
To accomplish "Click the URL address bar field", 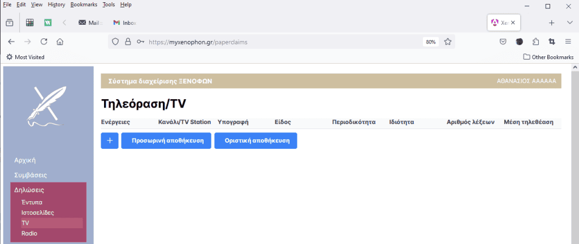I will coord(283,42).
